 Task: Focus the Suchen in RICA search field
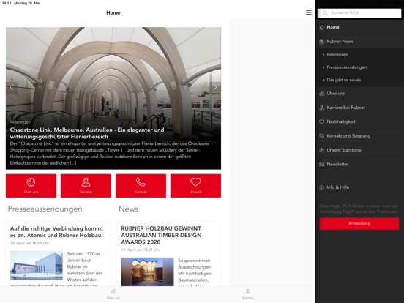tap(359, 13)
